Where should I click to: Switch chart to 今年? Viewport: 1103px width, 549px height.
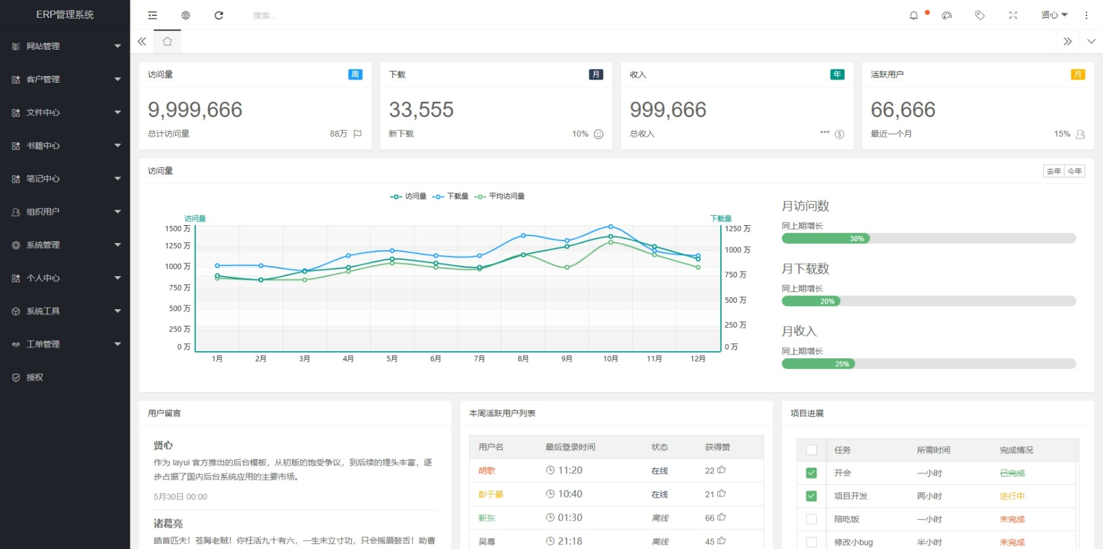(x=1075, y=171)
